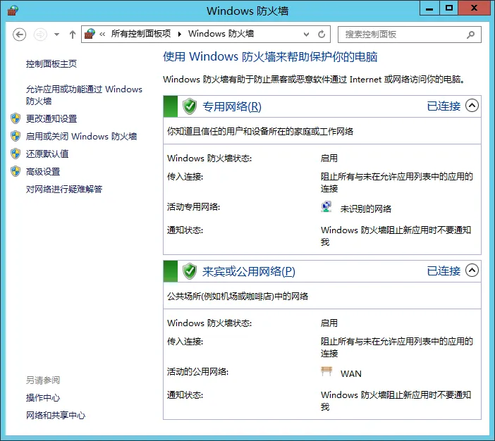Open the 网络和共享中心 link
This screenshot has height=441, width=495.
tap(56, 416)
